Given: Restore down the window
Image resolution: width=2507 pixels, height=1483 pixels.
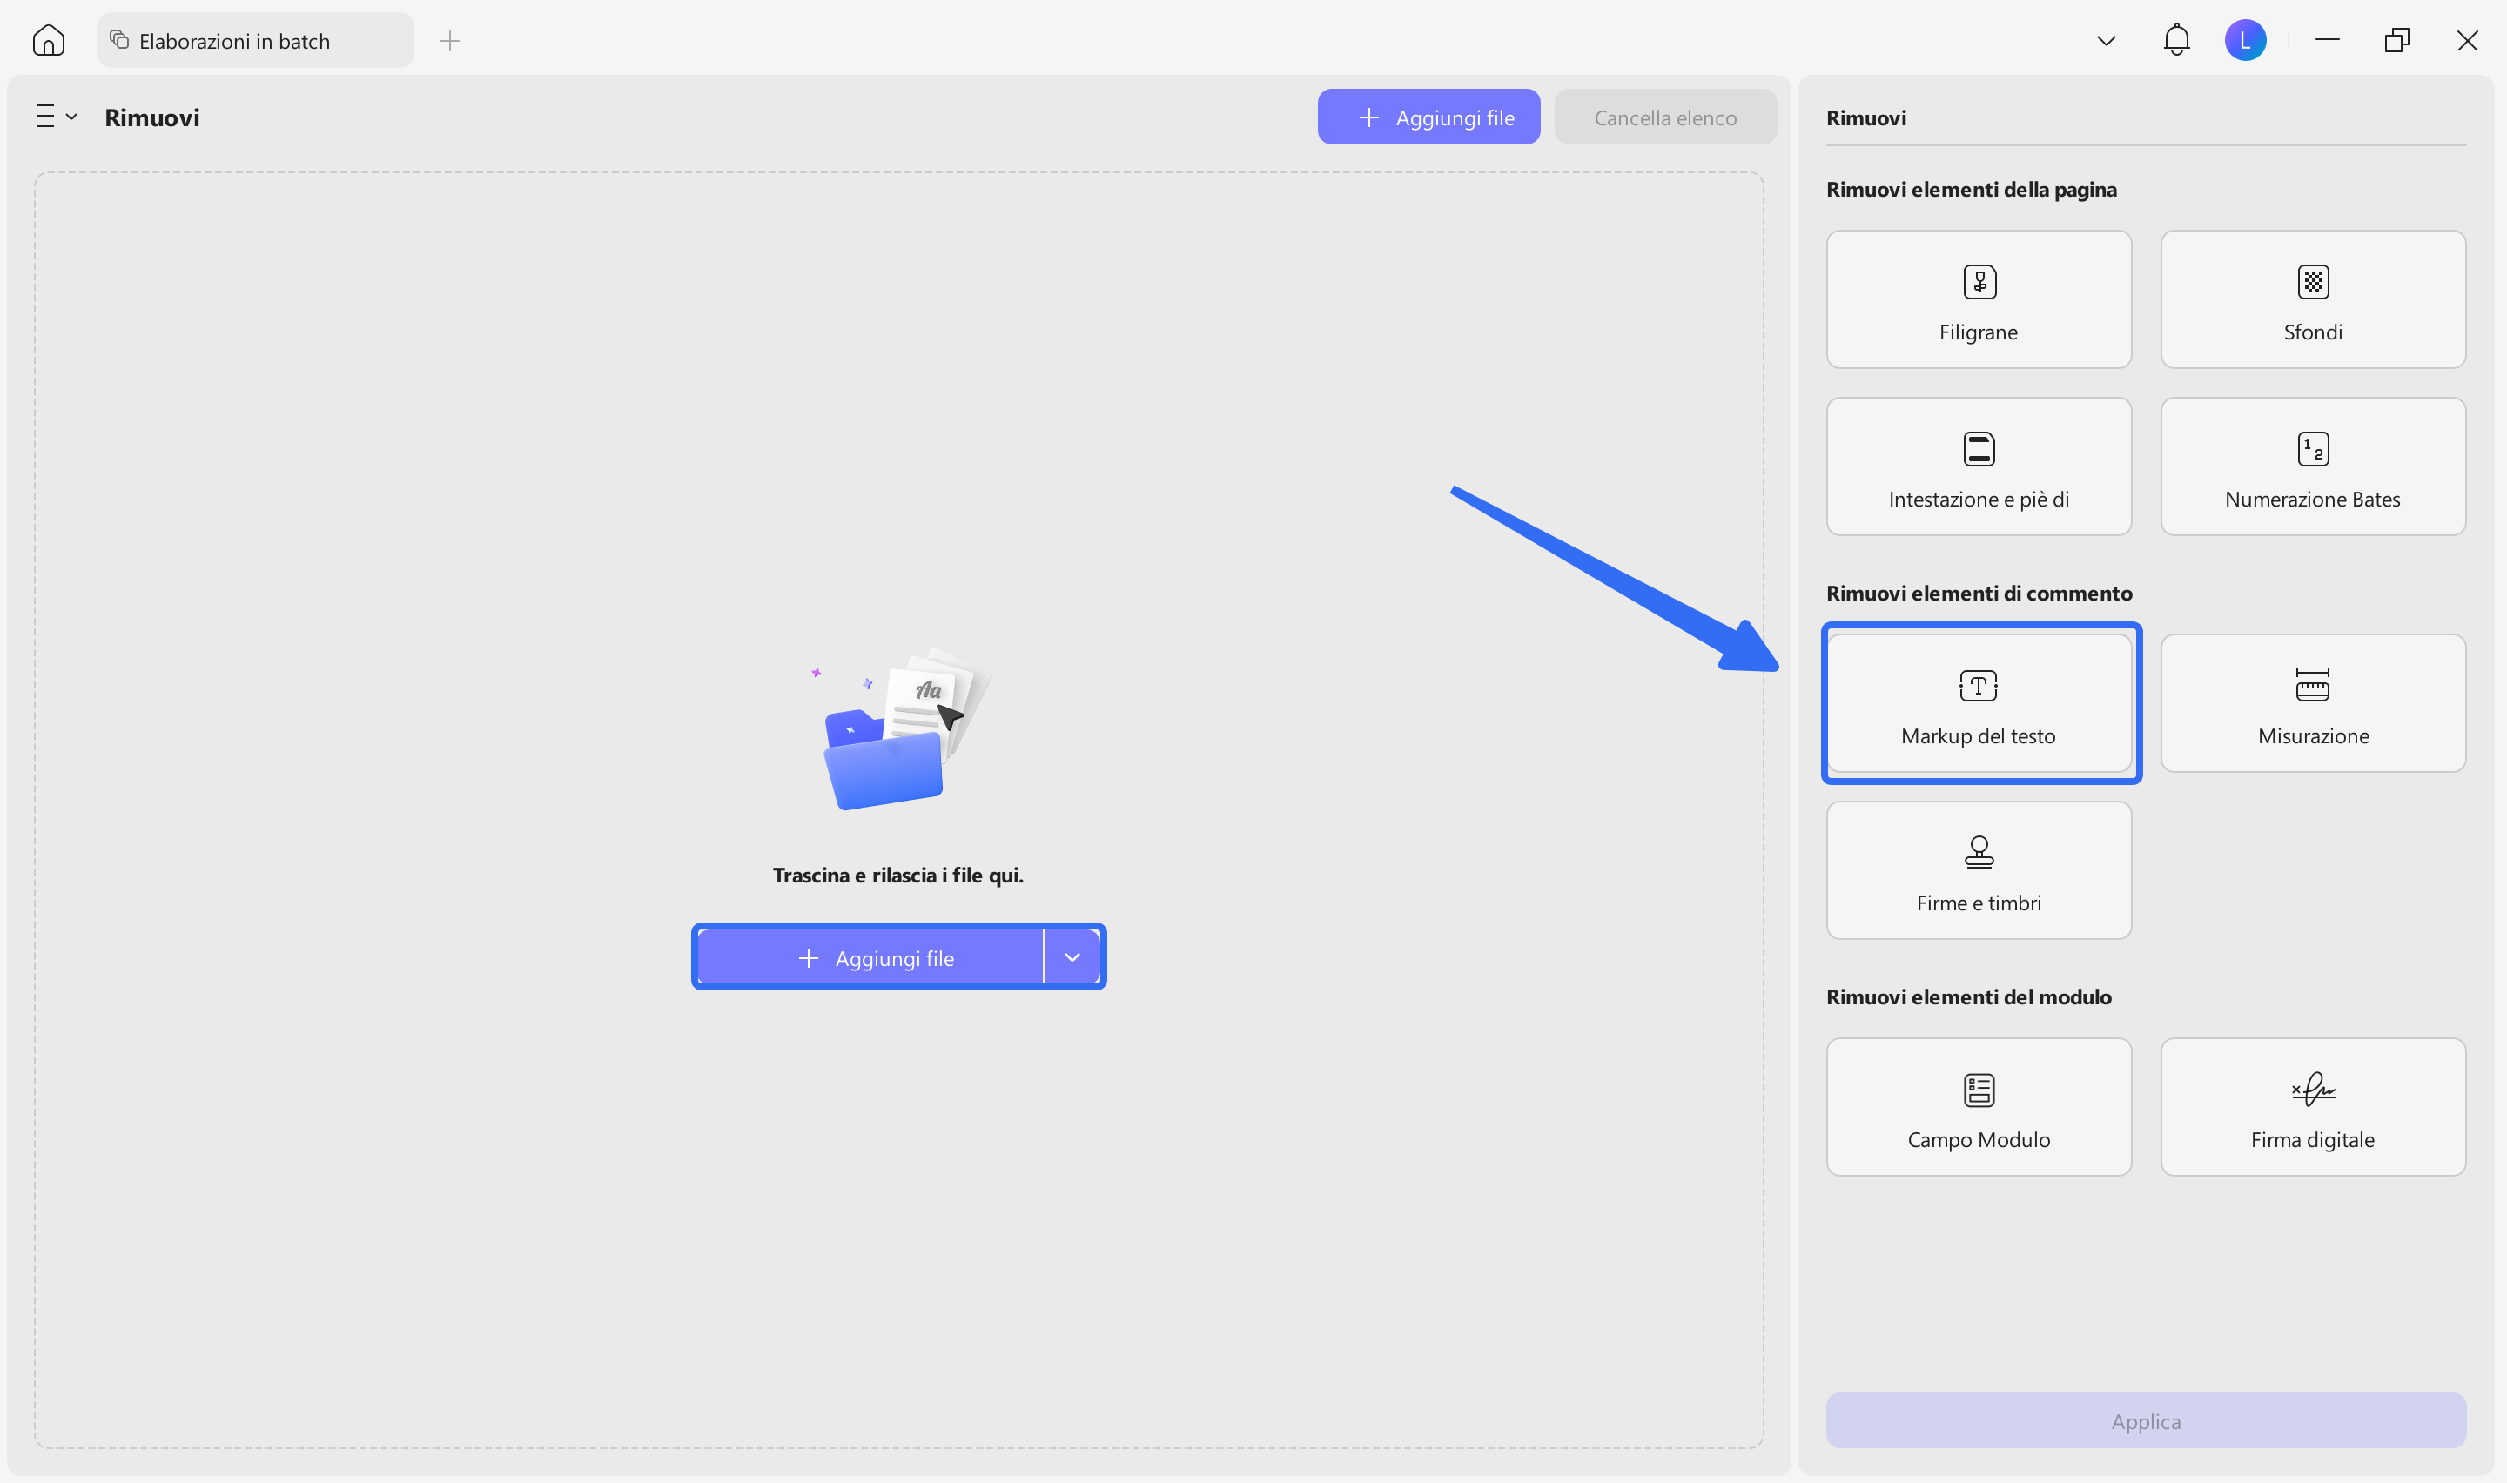Looking at the screenshot, I should [2396, 40].
